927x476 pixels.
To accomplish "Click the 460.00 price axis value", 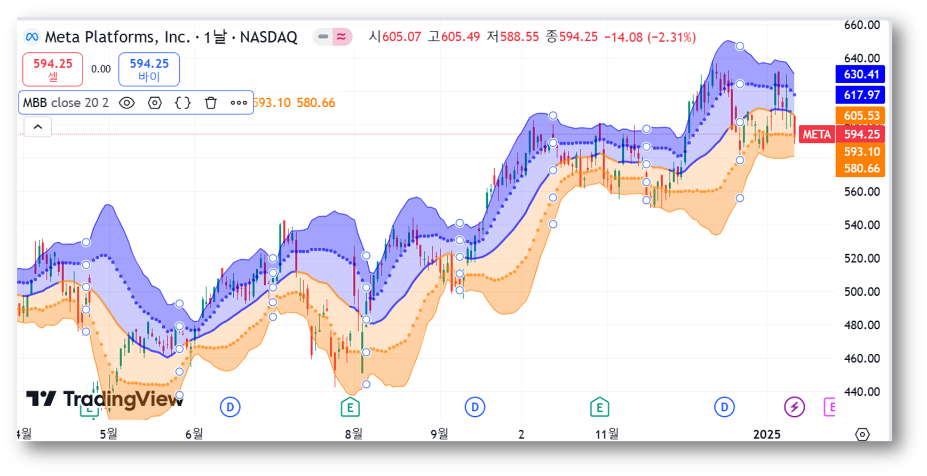I will click(862, 358).
